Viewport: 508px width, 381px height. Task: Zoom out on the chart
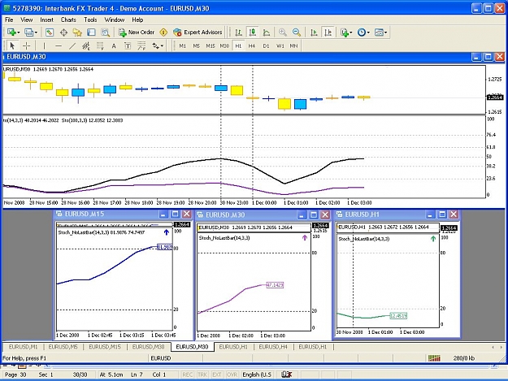click(x=297, y=32)
